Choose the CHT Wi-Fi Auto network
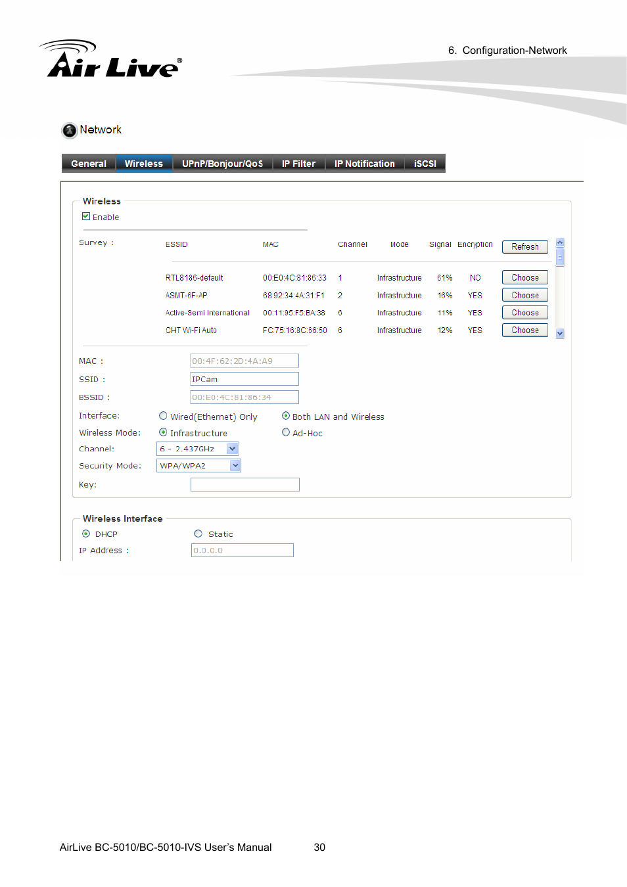Screen dimensions: 627x887 525,330
